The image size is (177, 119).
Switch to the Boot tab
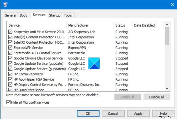coord(23,15)
